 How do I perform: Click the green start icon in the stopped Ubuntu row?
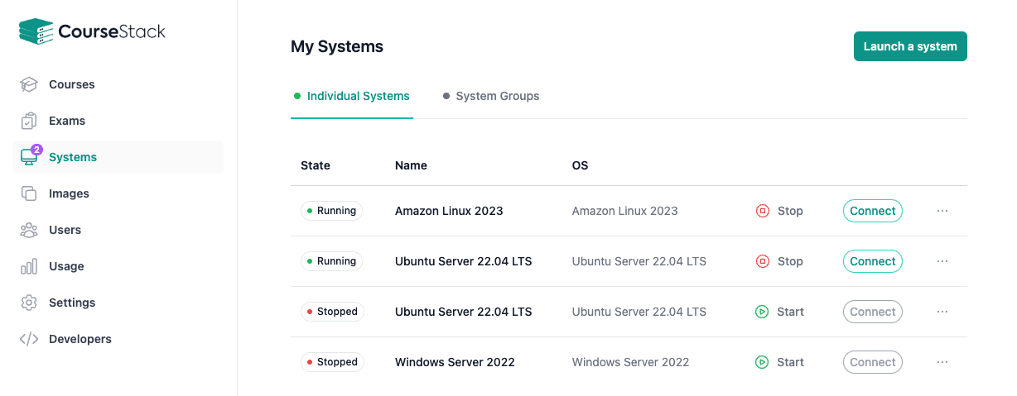[x=762, y=312]
